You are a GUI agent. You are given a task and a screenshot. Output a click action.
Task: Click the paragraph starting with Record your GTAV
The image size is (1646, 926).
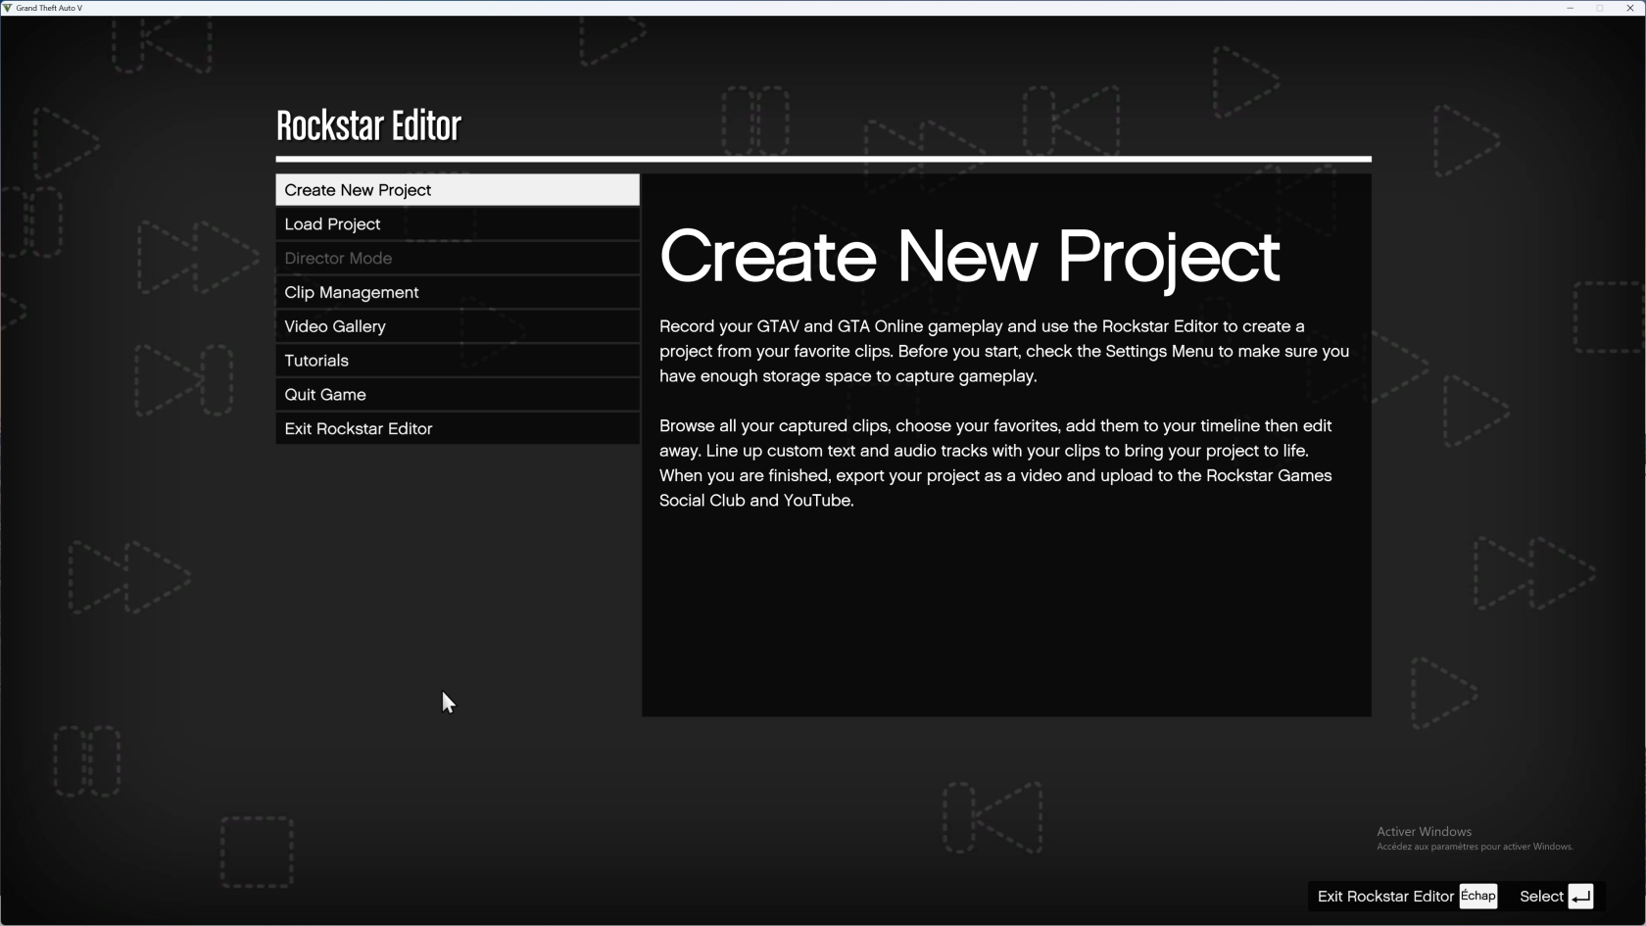click(1003, 351)
